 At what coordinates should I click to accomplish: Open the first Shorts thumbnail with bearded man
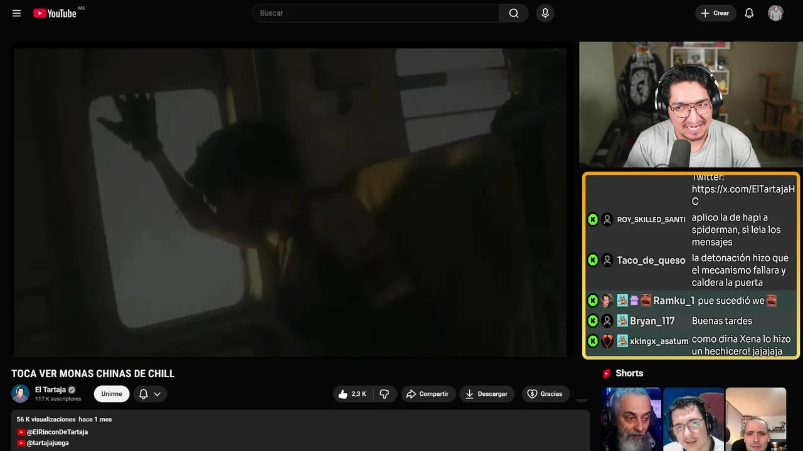(x=631, y=419)
